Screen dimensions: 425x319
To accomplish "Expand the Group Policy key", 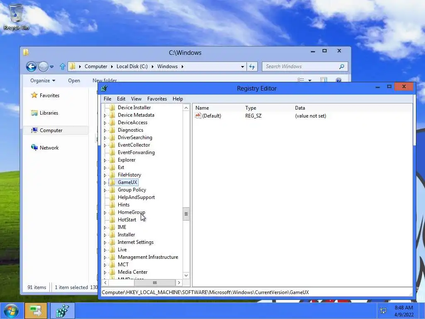I will point(105,190).
